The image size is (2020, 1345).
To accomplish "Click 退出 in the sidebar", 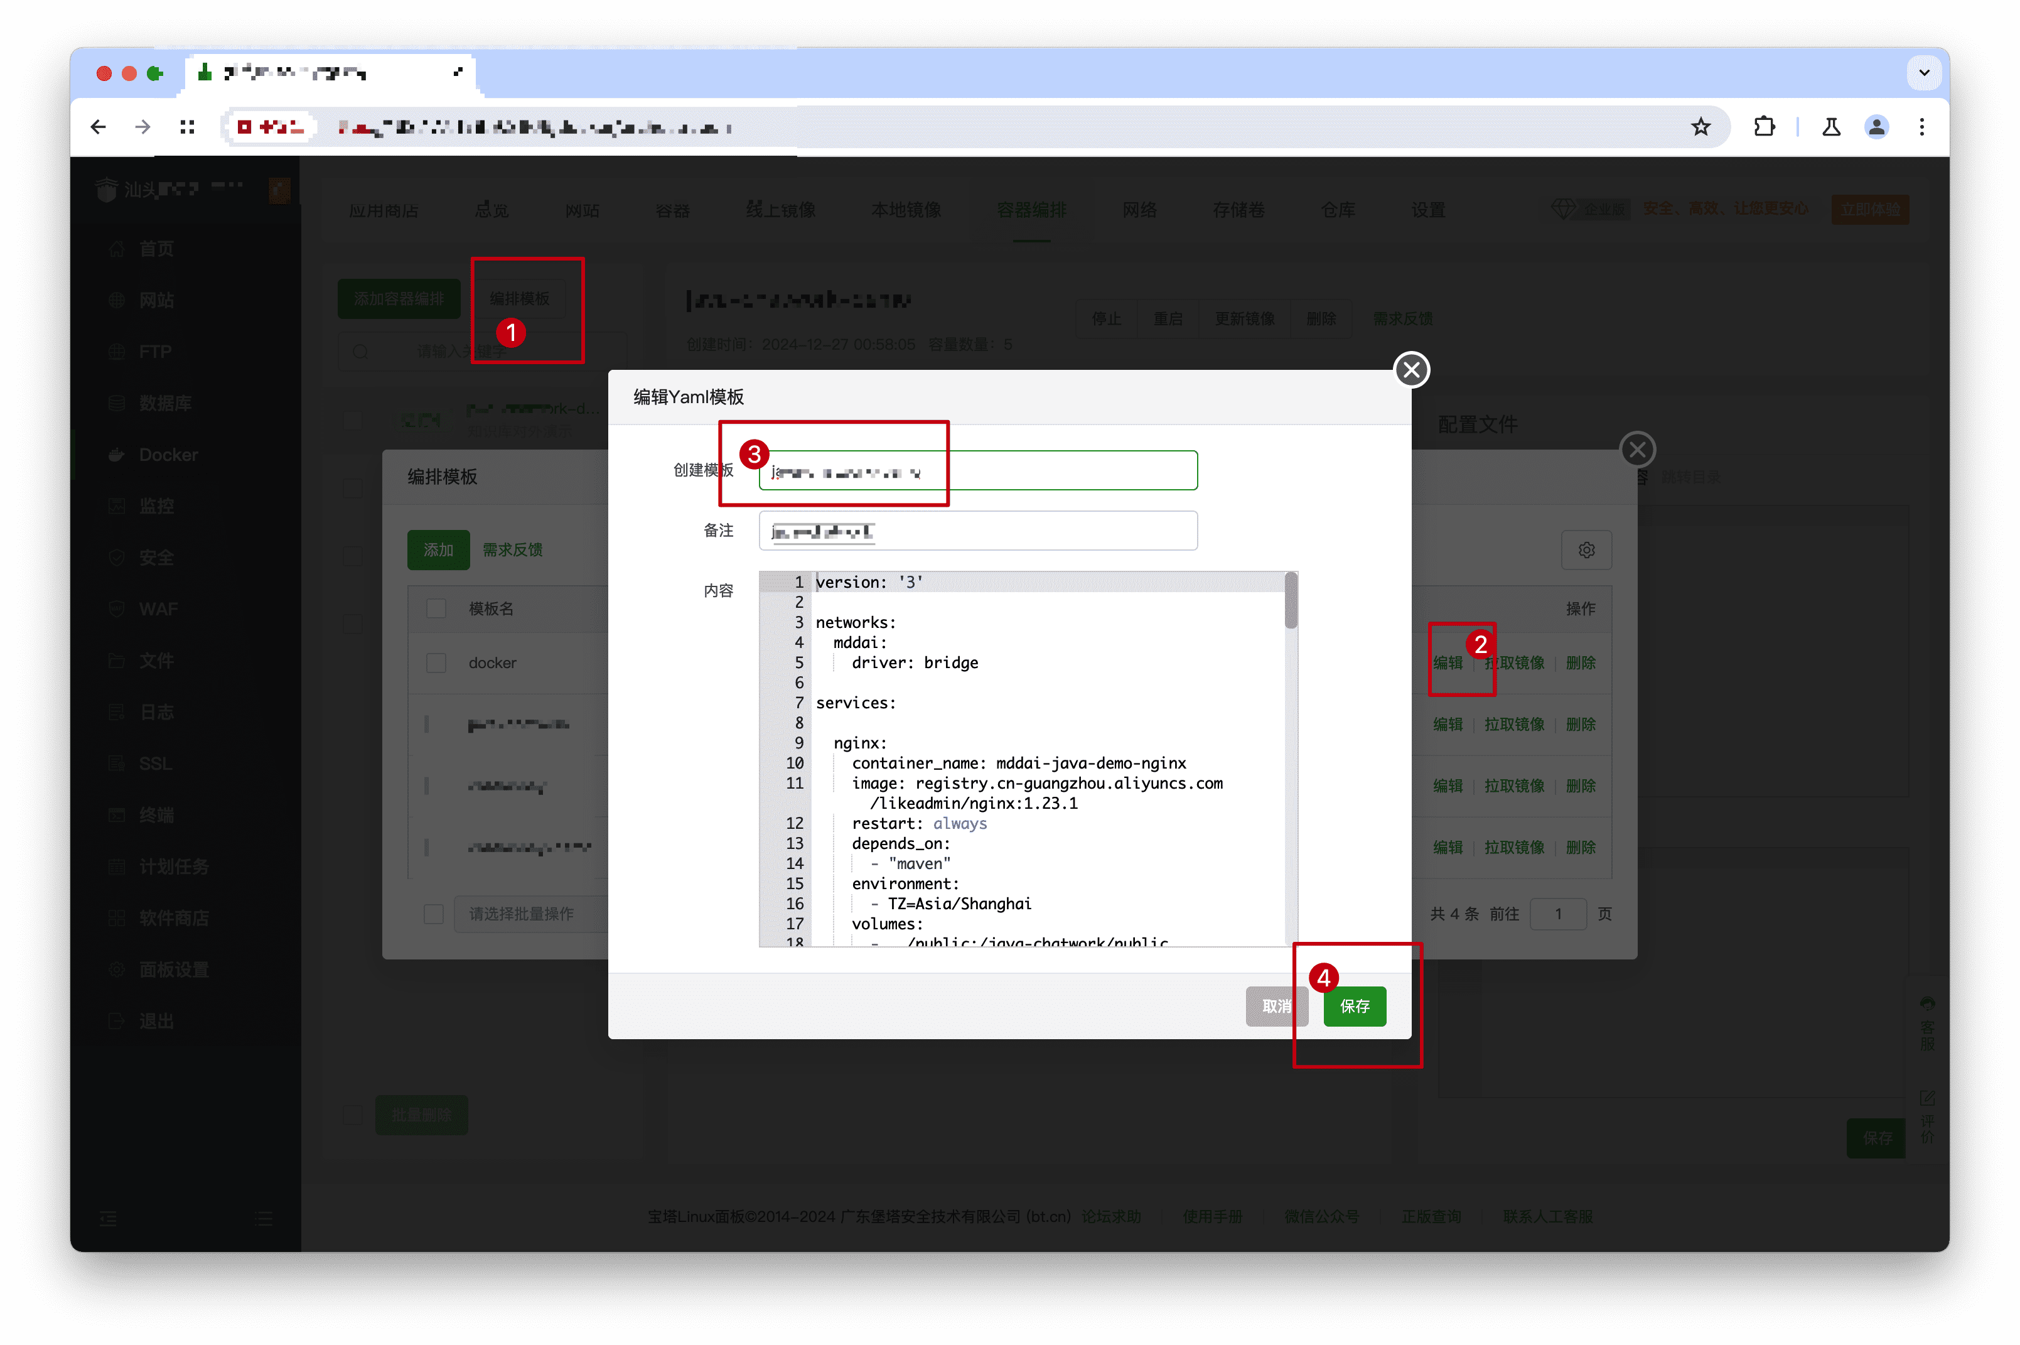I will point(156,1021).
